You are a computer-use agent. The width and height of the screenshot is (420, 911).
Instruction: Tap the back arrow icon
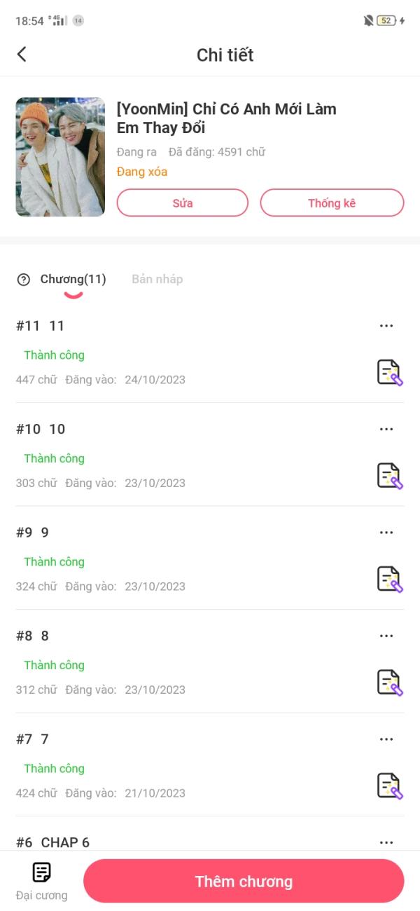22,55
